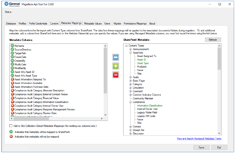Click the blue map columns arrow icon
Viewport: 236px width, 153px height.
pos(116,57)
